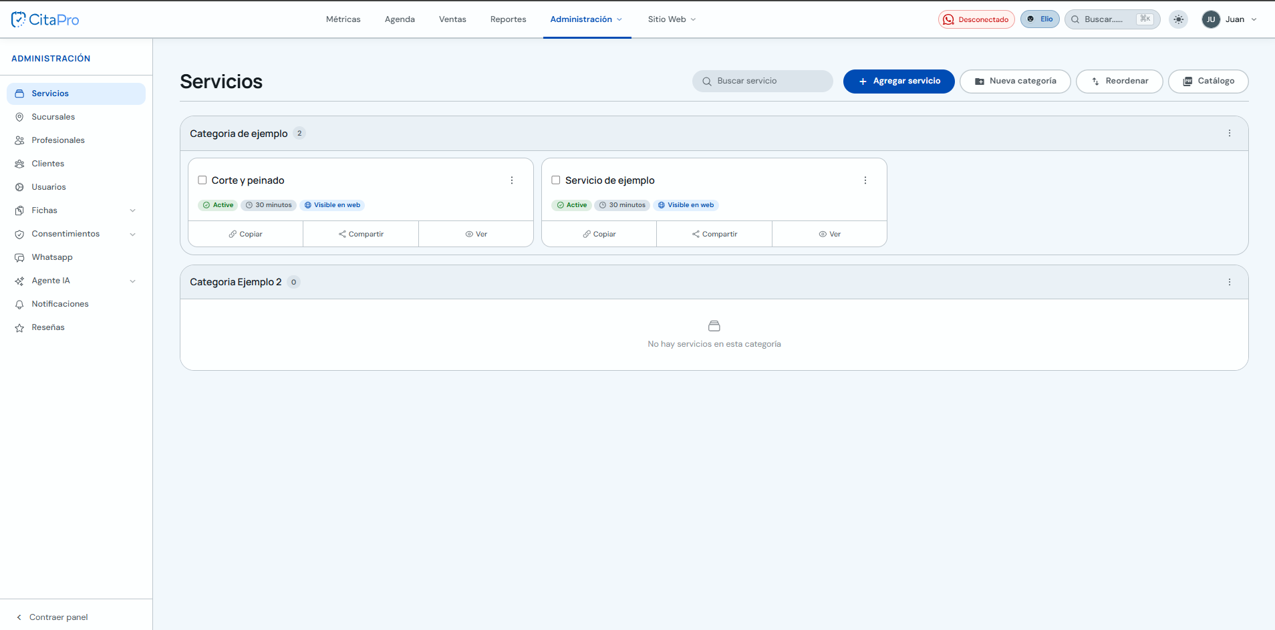Click the Corte y peinado service name
1275x630 pixels.
pyautogui.click(x=248, y=180)
